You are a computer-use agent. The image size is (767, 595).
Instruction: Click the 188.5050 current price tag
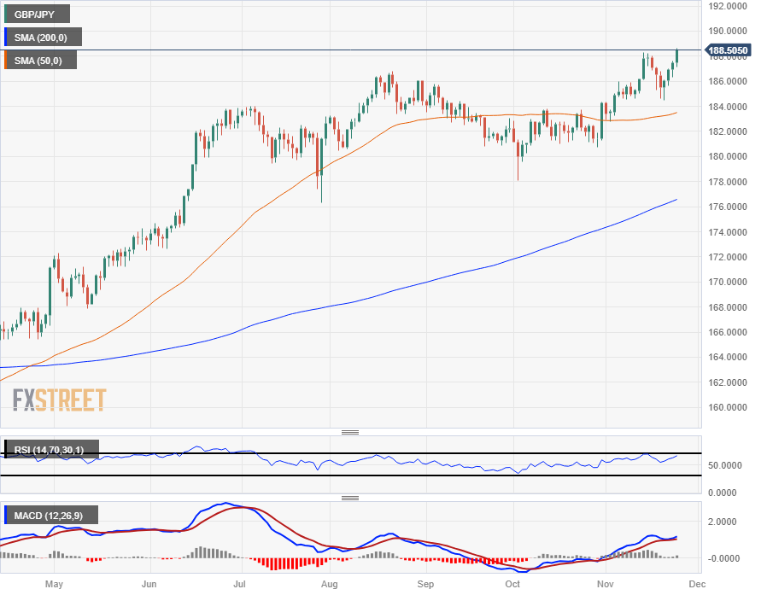[x=727, y=50]
